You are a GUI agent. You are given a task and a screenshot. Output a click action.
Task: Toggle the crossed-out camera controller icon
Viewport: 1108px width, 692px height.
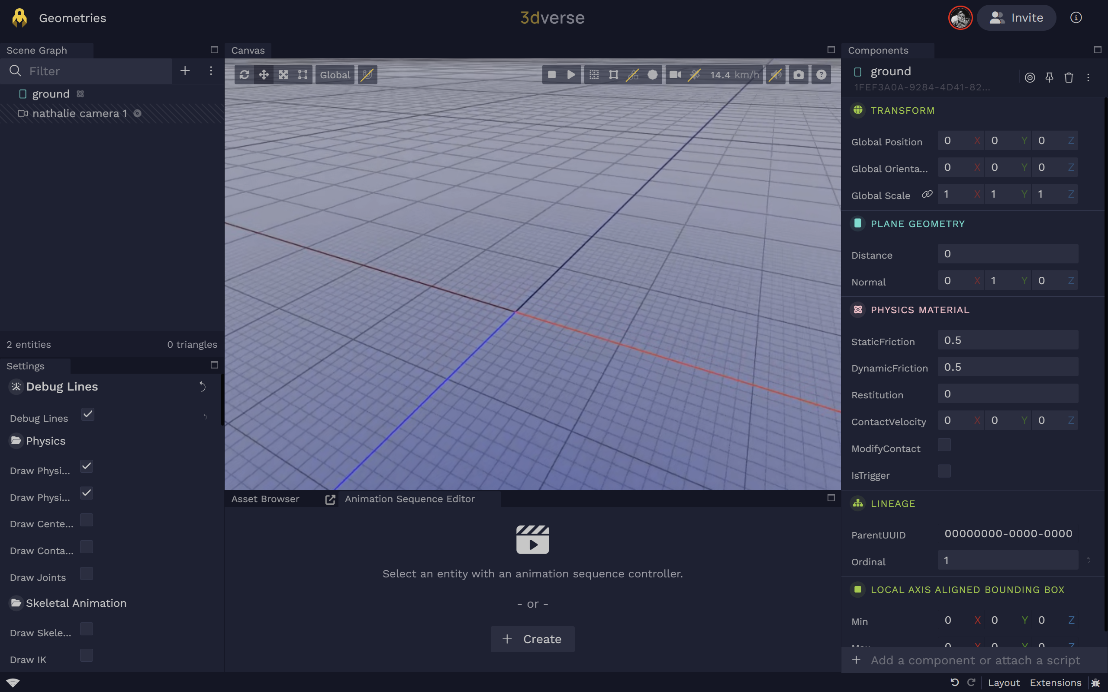[x=695, y=74]
